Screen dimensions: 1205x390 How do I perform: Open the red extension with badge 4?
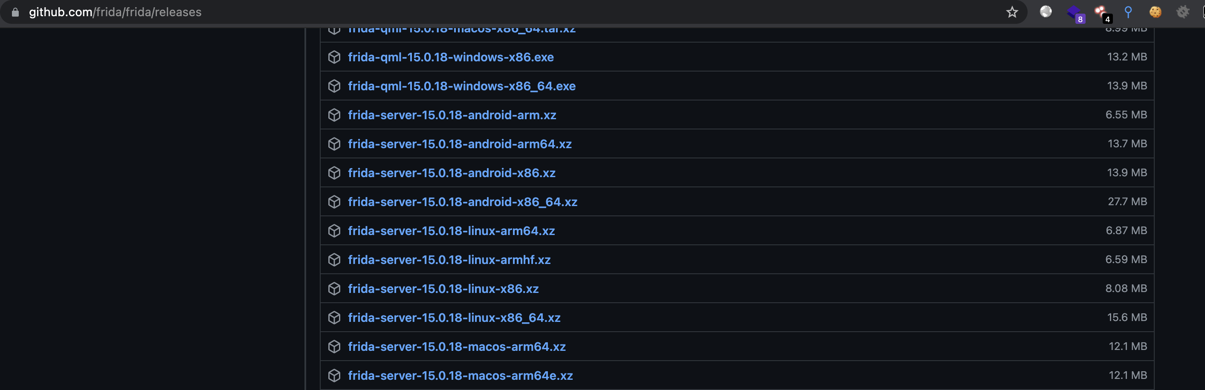[1101, 13]
